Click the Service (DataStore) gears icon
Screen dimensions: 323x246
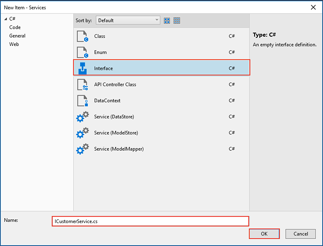pyautogui.click(x=82, y=117)
